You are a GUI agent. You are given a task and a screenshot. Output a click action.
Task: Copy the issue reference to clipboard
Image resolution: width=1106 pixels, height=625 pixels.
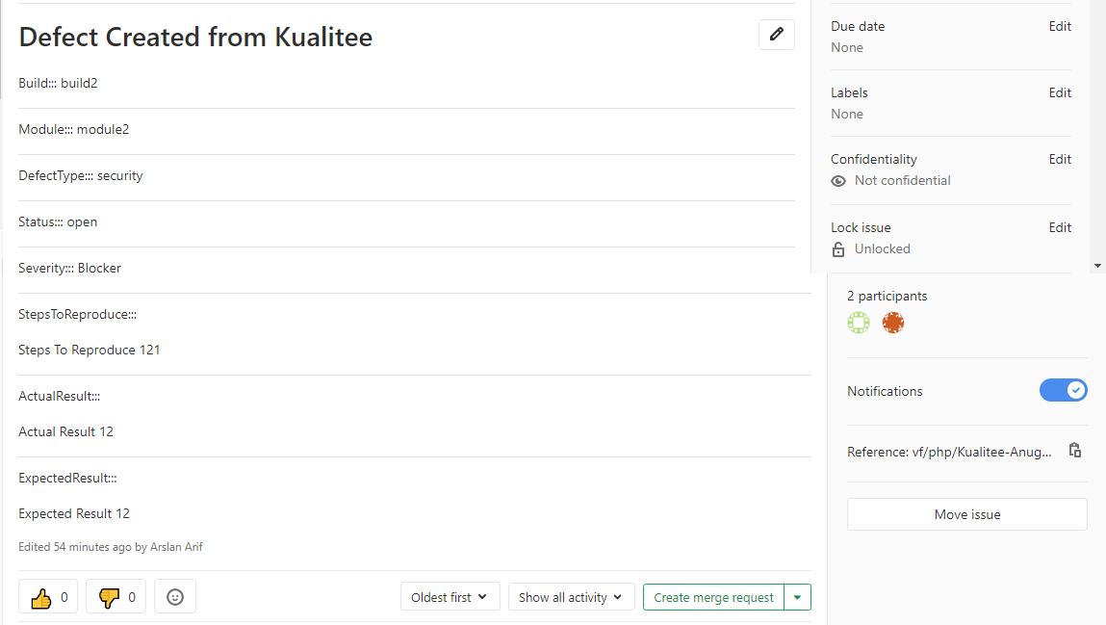[1075, 450]
